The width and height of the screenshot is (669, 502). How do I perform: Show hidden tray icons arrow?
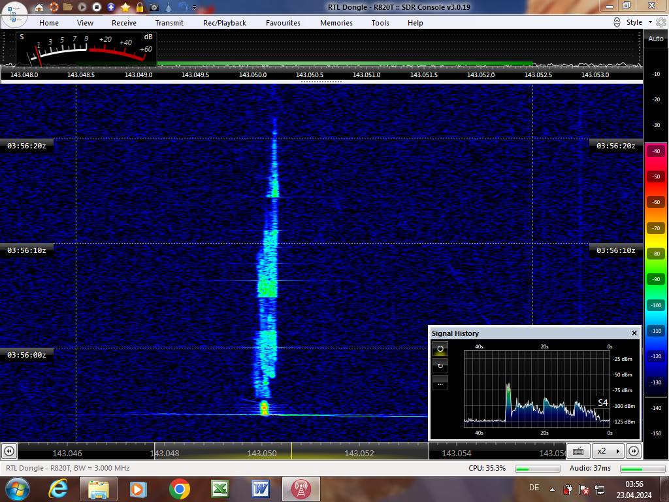pos(553,490)
